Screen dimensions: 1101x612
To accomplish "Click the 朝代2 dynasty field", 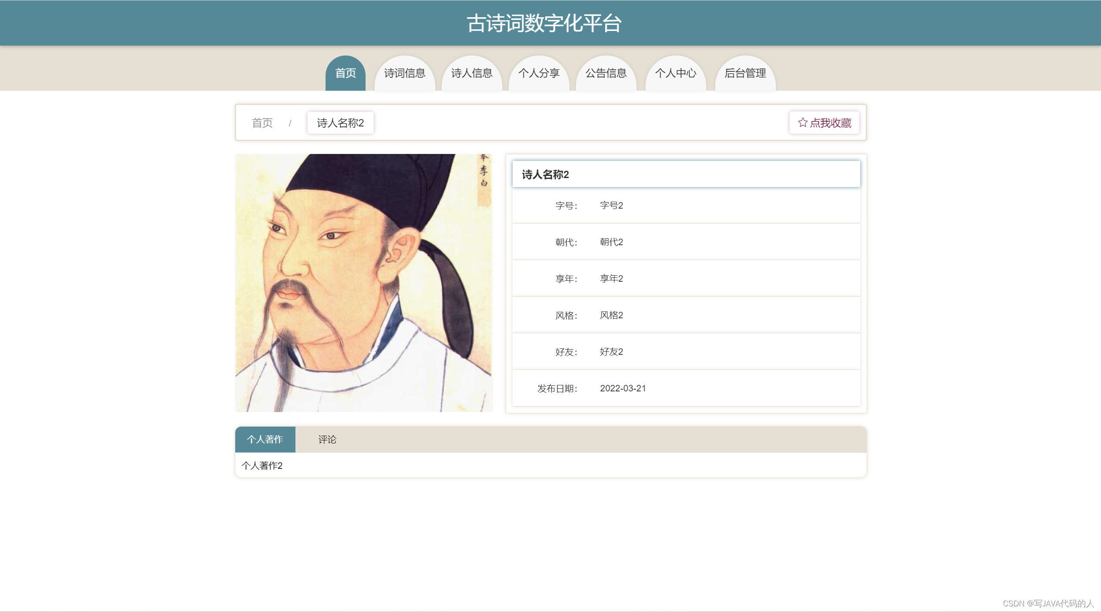I will 611,242.
